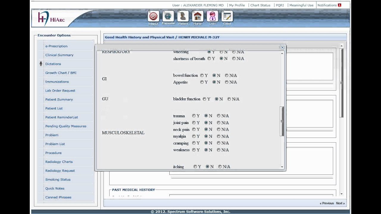Click main form scrollbar down arrow
This screenshot has height=214, width=381.
pyautogui.click(x=341, y=194)
